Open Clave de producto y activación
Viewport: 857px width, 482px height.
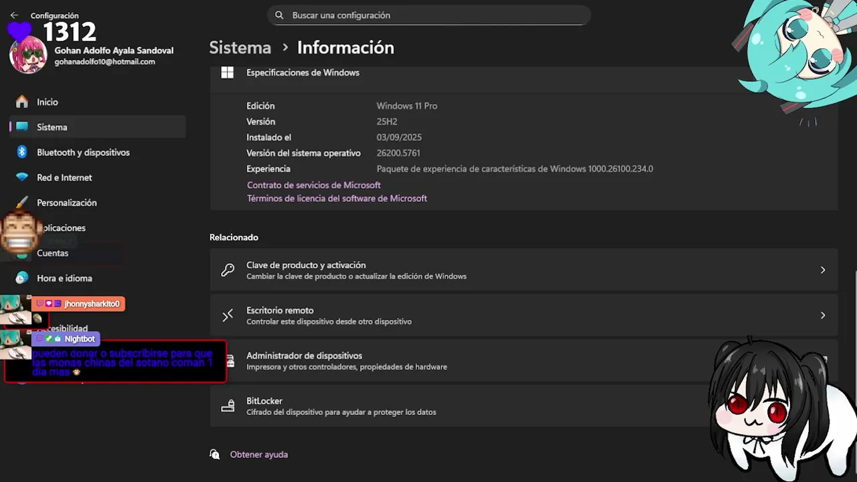[524, 270]
